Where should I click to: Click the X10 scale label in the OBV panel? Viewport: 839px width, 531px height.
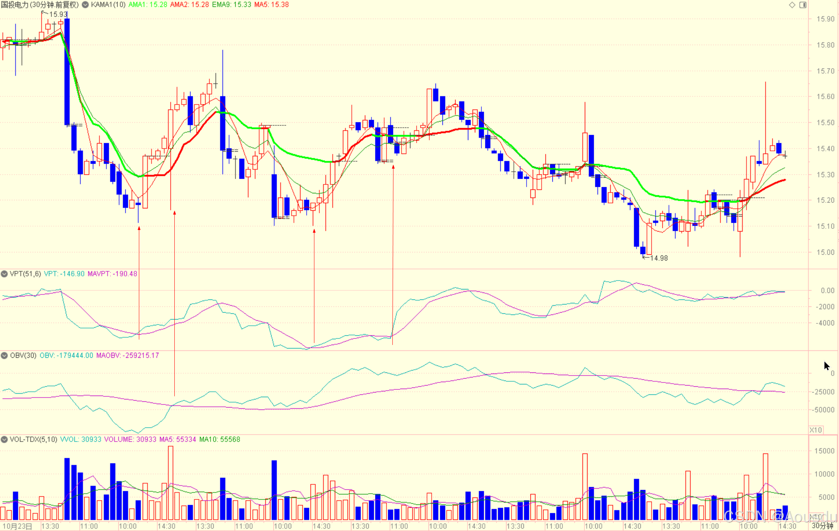815,430
